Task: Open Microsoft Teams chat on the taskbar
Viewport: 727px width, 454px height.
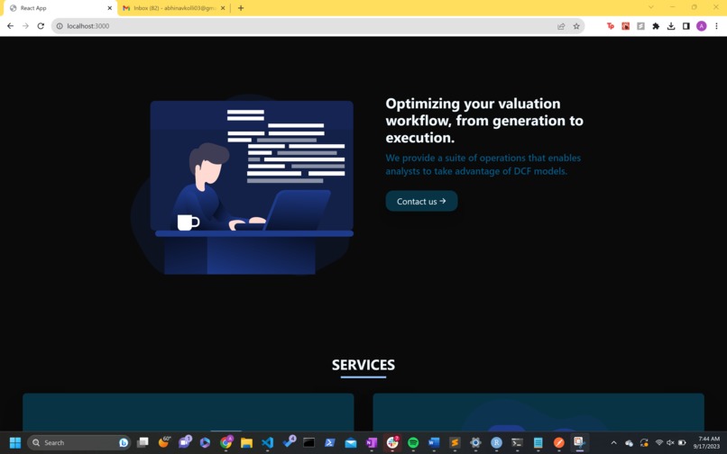Action: pos(185,442)
